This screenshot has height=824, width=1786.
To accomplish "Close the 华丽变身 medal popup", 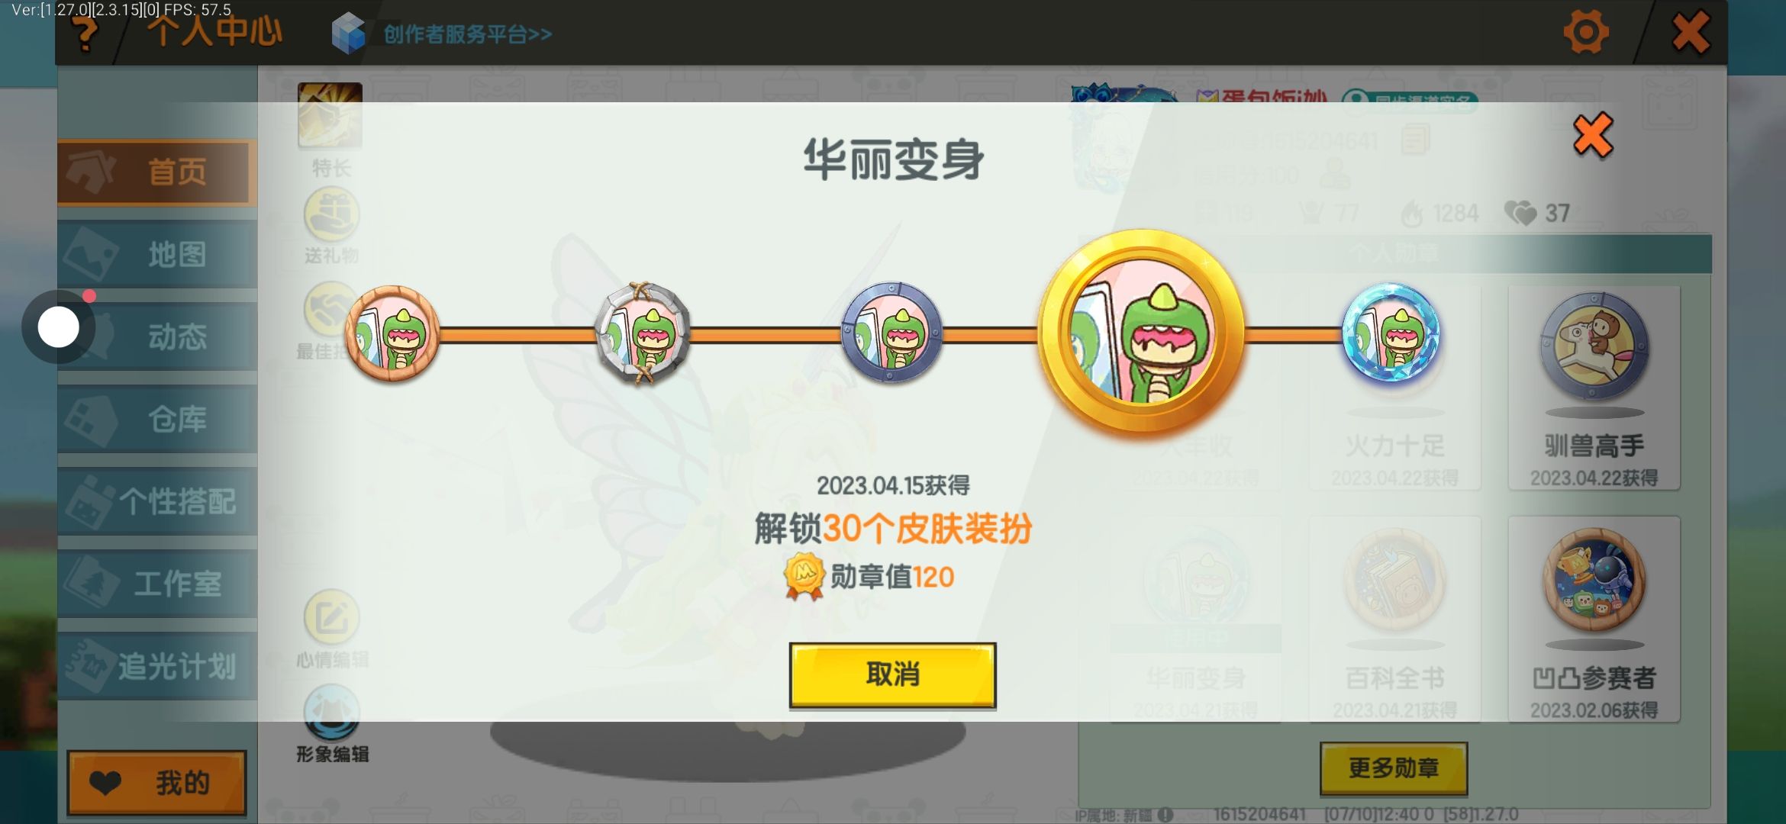I will [1593, 135].
